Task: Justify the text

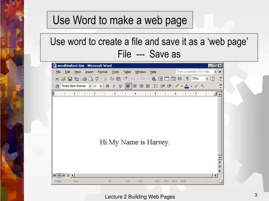Action: [148, 86]
